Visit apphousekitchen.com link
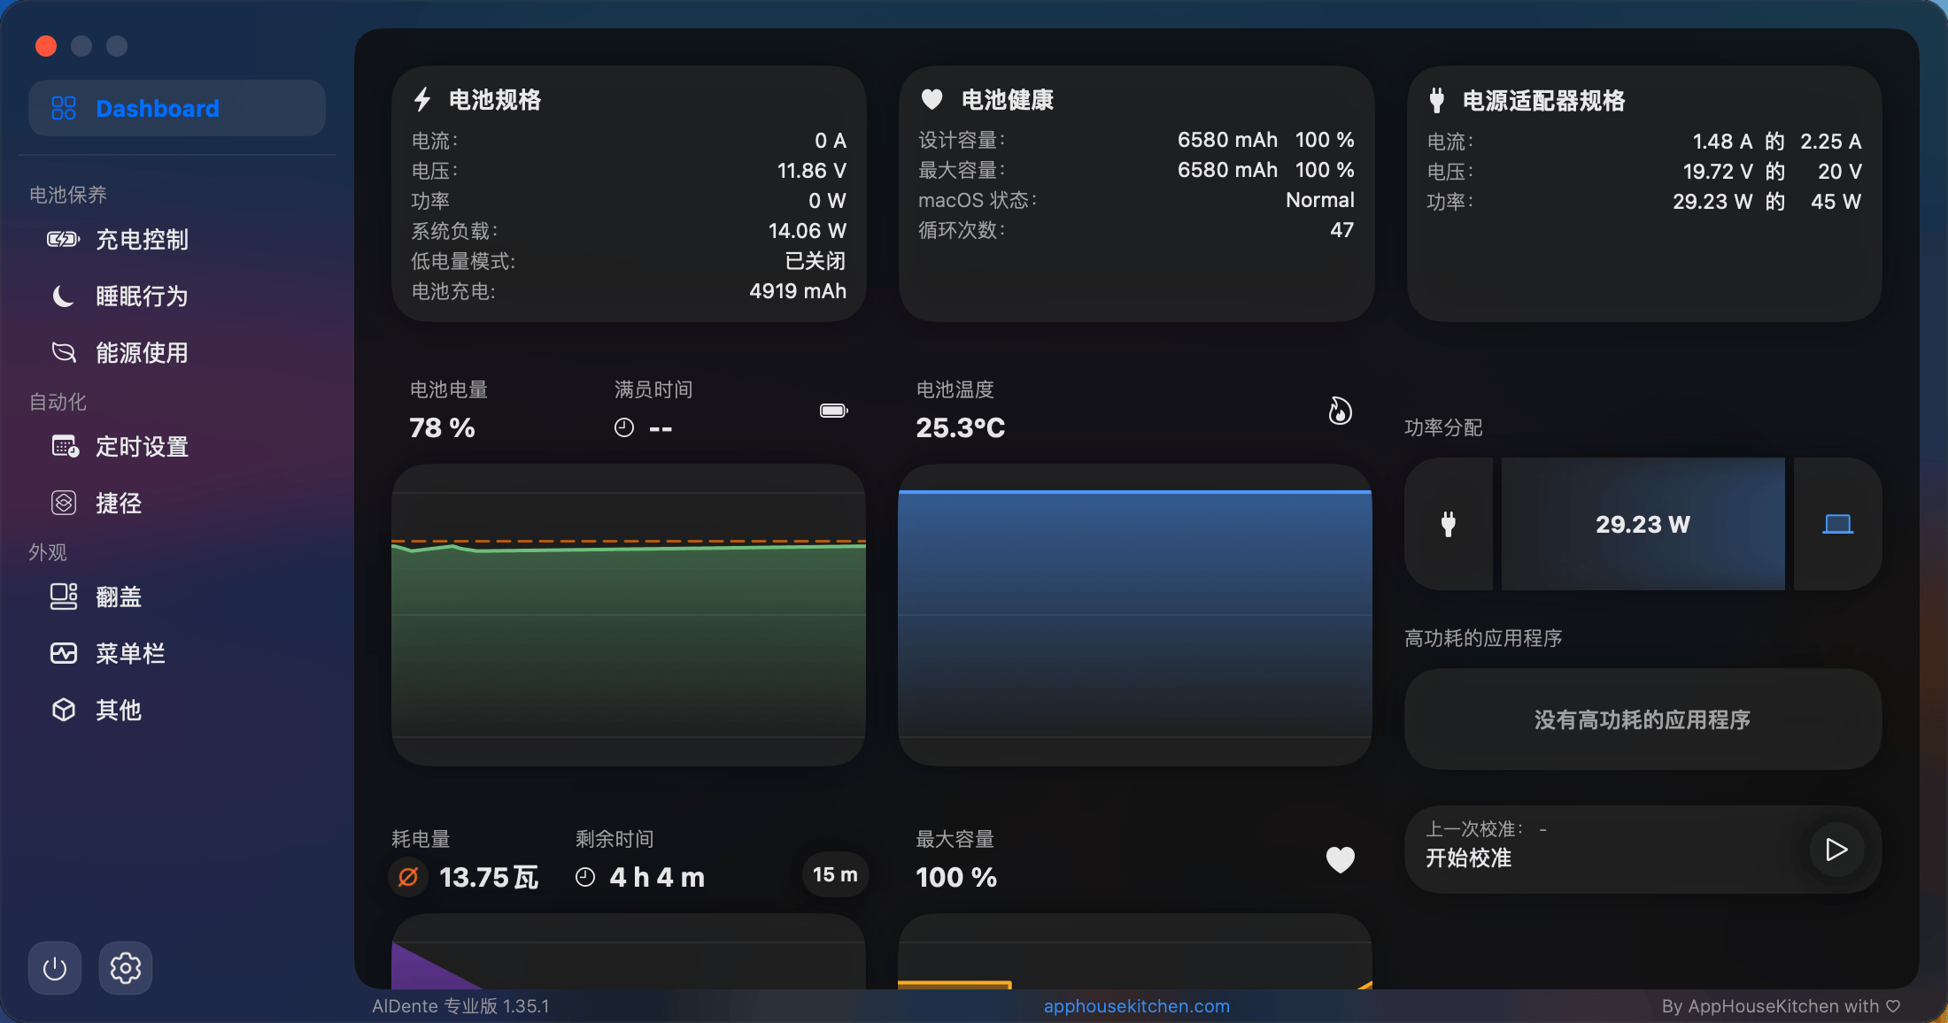 [x=1136, y=1006]
